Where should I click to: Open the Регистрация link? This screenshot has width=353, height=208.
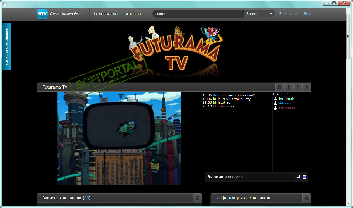pyautogui.click(x=289, y=14)
